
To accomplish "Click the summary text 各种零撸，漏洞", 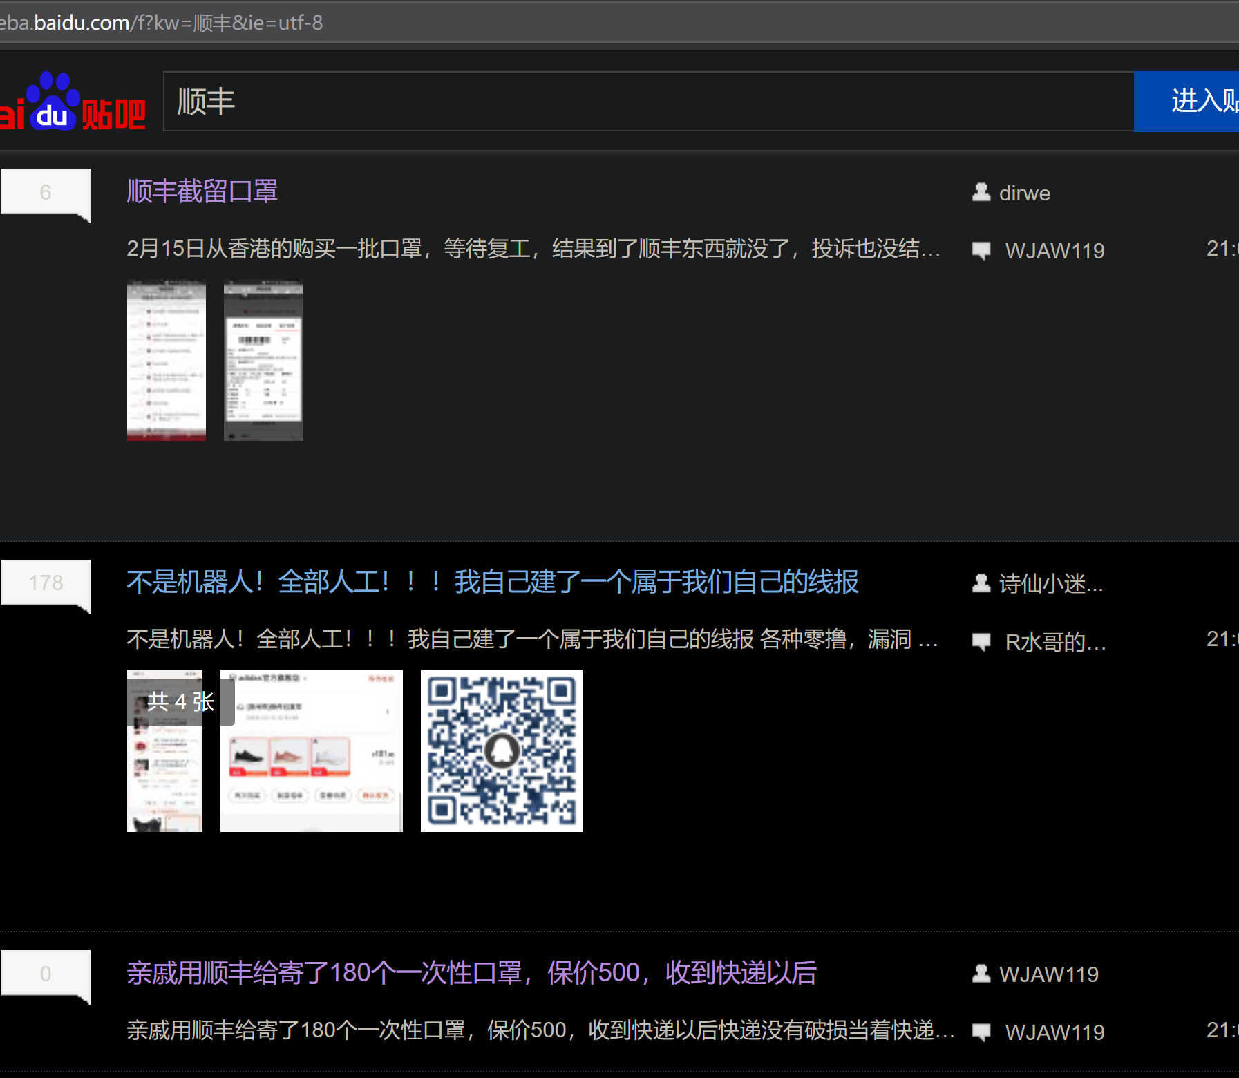I will [835, 639].
